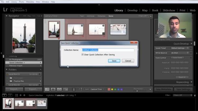Select second window display button 2
Screen dimensions: 198x111
pyautogui.click(x=10, y=95)
